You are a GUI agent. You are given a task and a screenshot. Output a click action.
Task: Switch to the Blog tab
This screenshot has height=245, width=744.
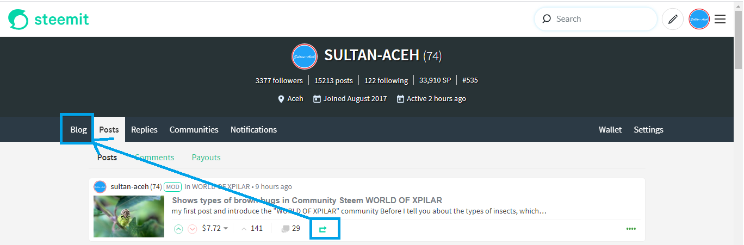pyautogui.click(x=78, y=129)
